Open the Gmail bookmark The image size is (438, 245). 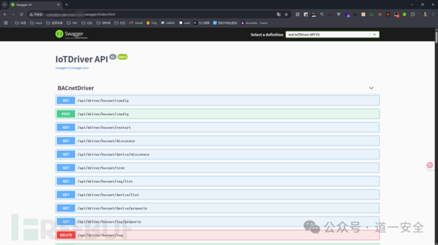tap(136, 23)
